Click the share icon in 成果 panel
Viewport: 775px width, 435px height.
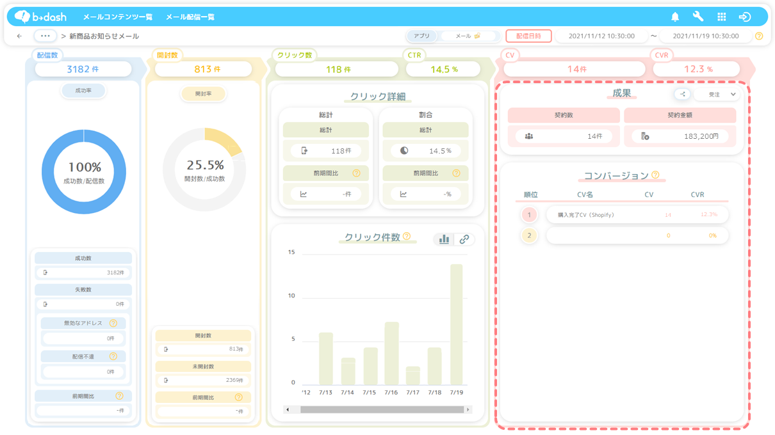[683, 94]
